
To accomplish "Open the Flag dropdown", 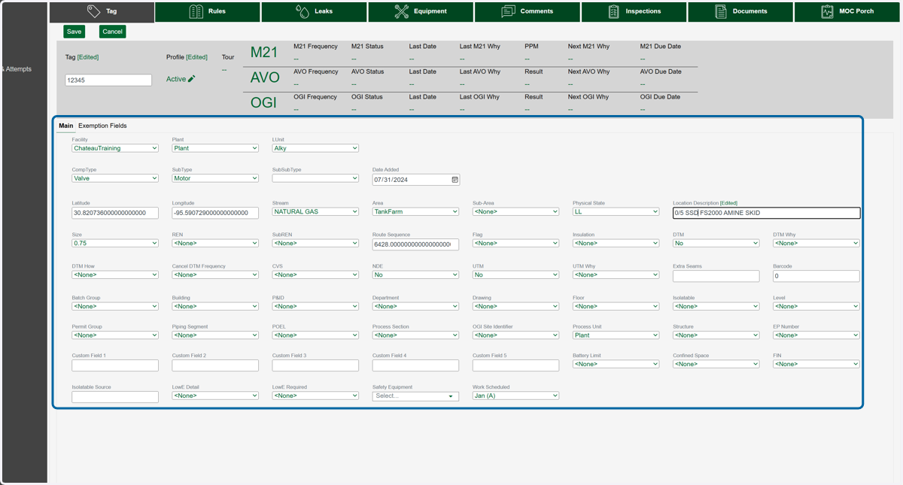I will coord(515,243).
